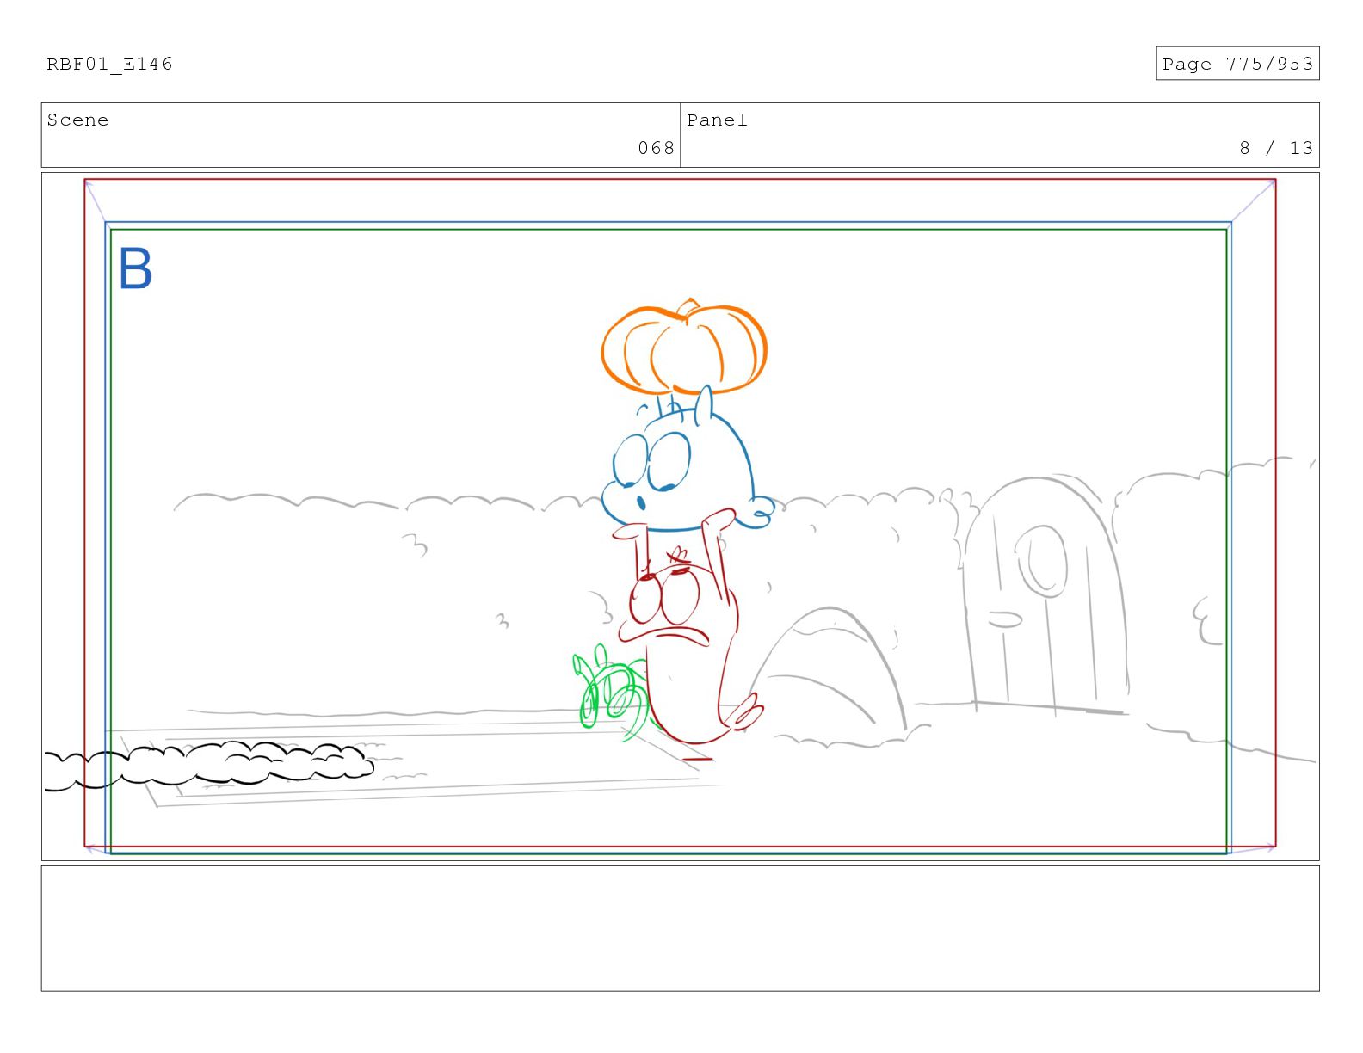This screenshot has height=1053, width=1363.
Task: Click the scene number 068
Action: [x=656, y=148]
